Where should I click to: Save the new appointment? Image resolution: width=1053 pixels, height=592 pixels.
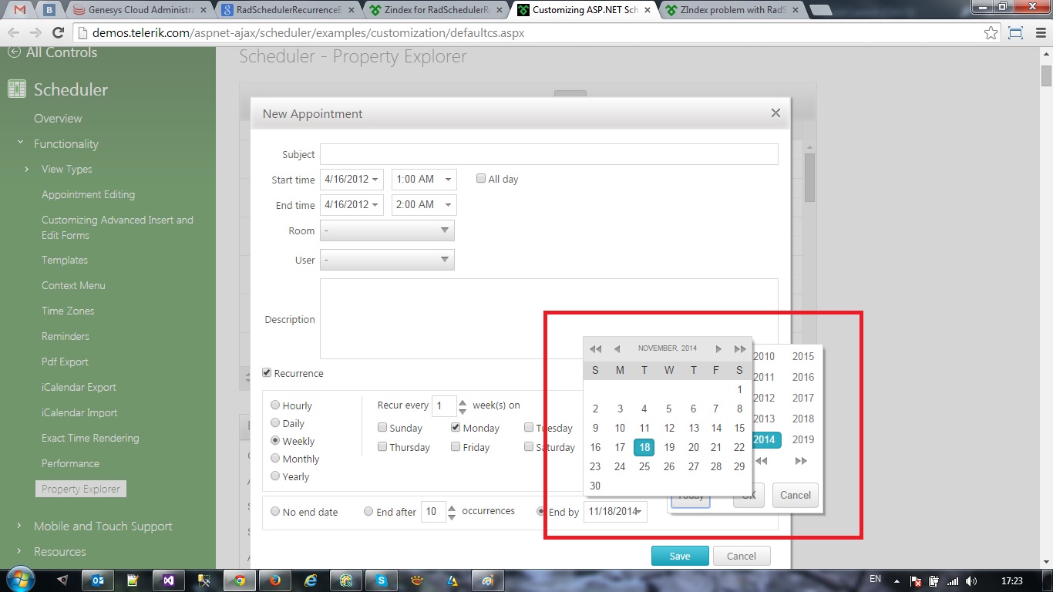pos(680,556)
